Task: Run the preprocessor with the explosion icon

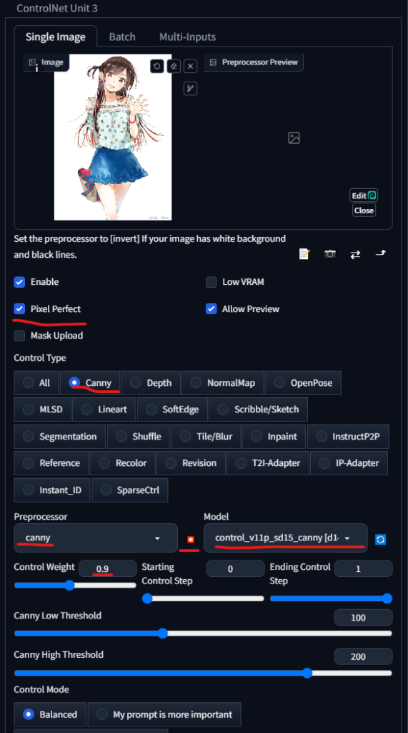Action: click(x=191, y=540)
